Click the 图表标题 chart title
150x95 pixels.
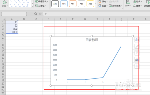92,40
